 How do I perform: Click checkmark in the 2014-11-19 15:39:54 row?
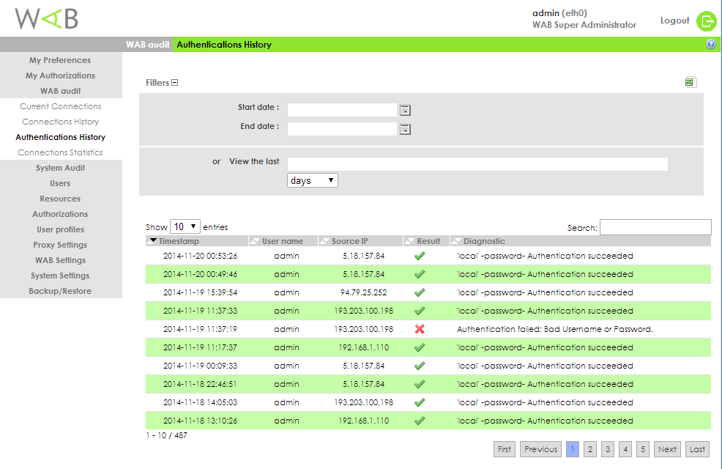[x=420, y=292]
